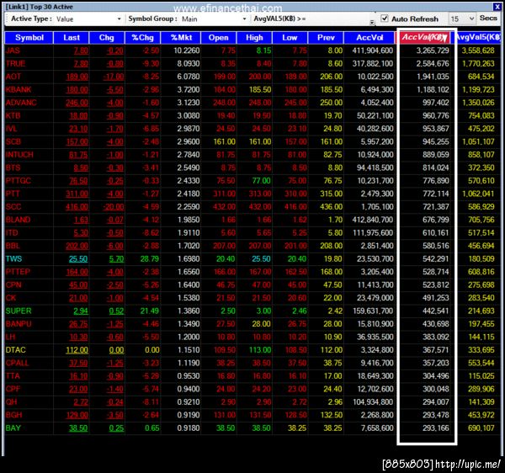Sort by the Low column header
This screenshot has width=505, height=473.
coord(290,38)
